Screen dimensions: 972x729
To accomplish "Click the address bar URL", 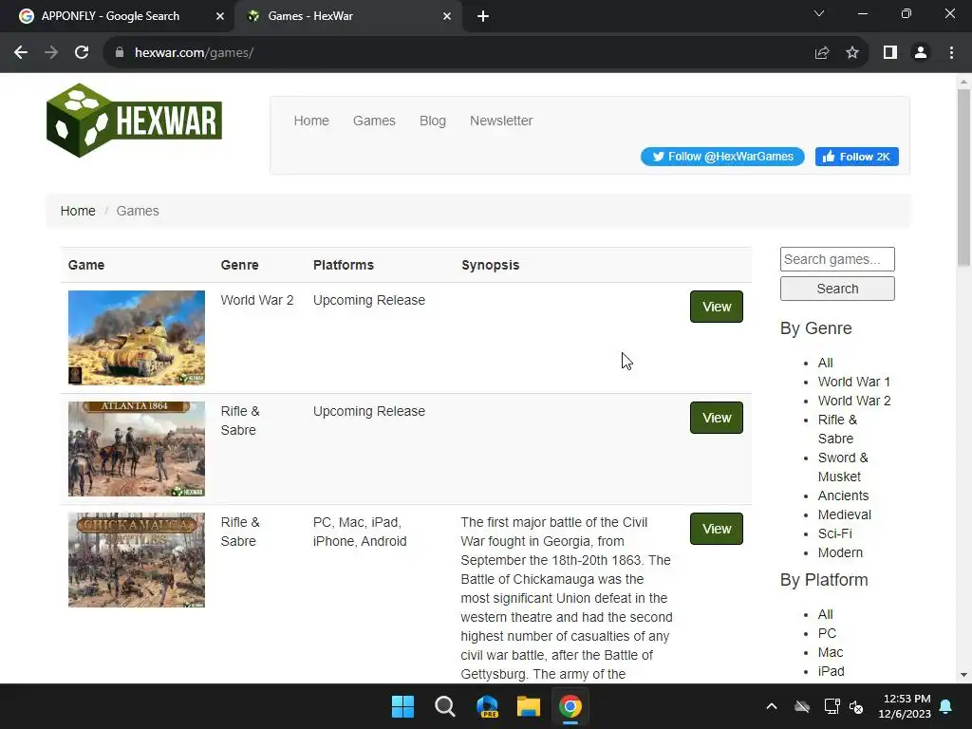I will (x=194, y=53).
